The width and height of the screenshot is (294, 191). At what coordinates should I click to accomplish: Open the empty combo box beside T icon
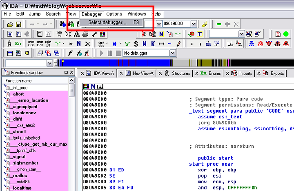(241, 34)
